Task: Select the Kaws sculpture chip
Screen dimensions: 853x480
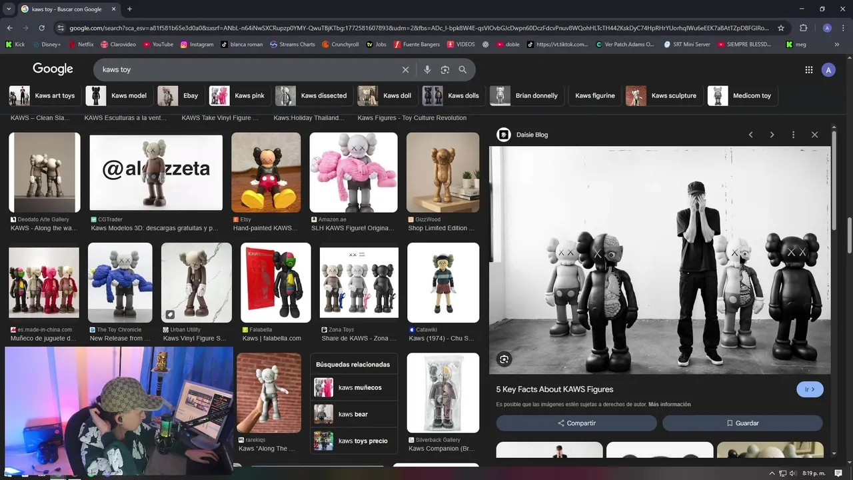Action: point(664,95)
